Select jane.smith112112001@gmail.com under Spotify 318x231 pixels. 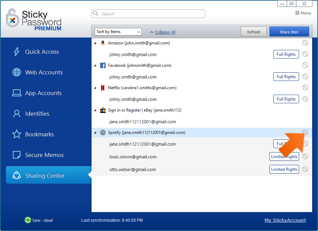coord(142,144)
